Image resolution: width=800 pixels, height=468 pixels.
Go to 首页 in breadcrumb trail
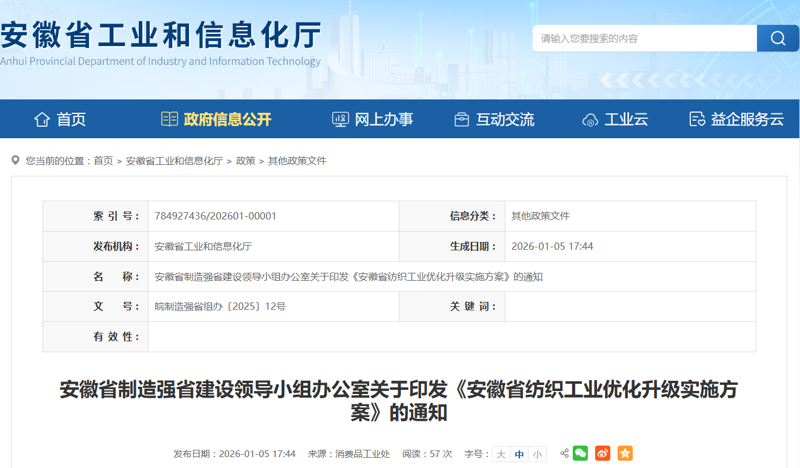[x=103, y=161]
